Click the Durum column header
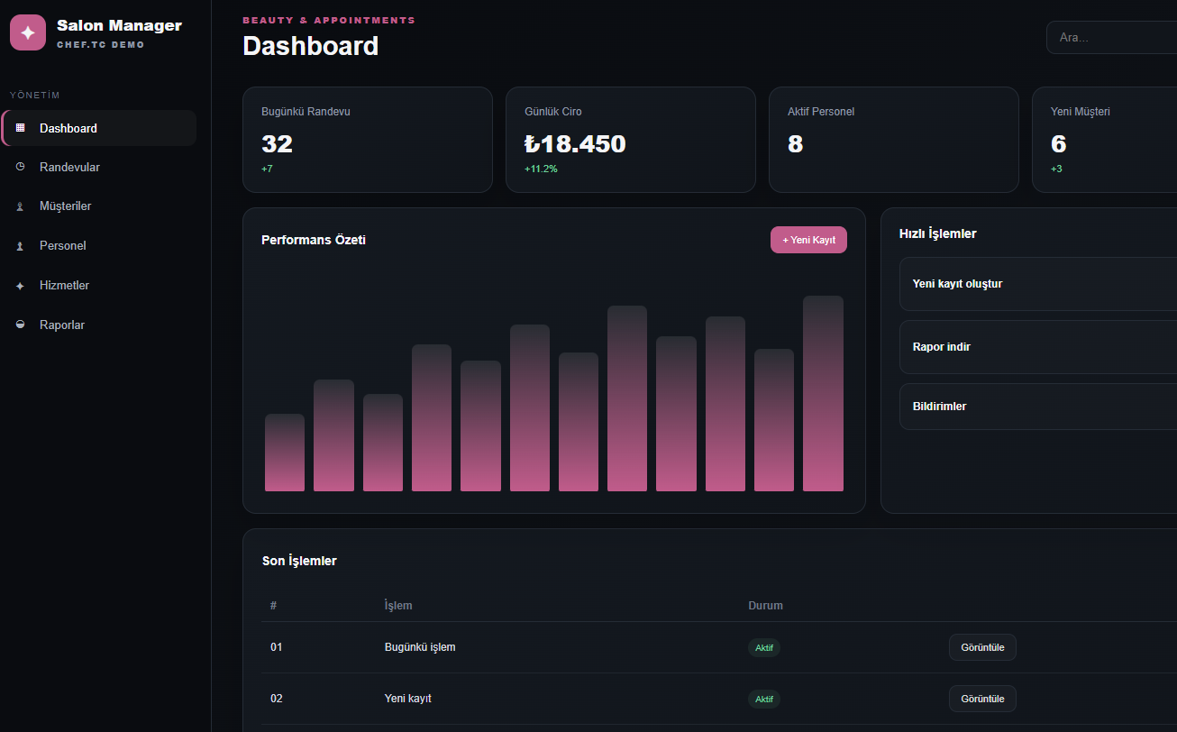The width and height of the screenshot is (1177, 732). coord(766,606)
